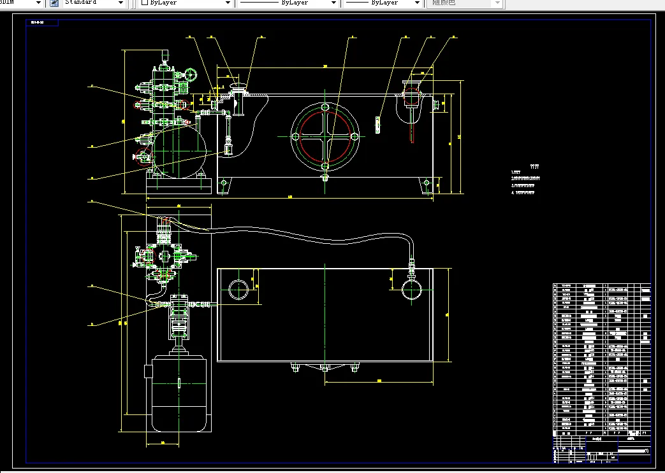Click the table style icon beside Standard
The height and width of the screenshot is (473, 665).
pyautogui.click(x=54, y=3)
